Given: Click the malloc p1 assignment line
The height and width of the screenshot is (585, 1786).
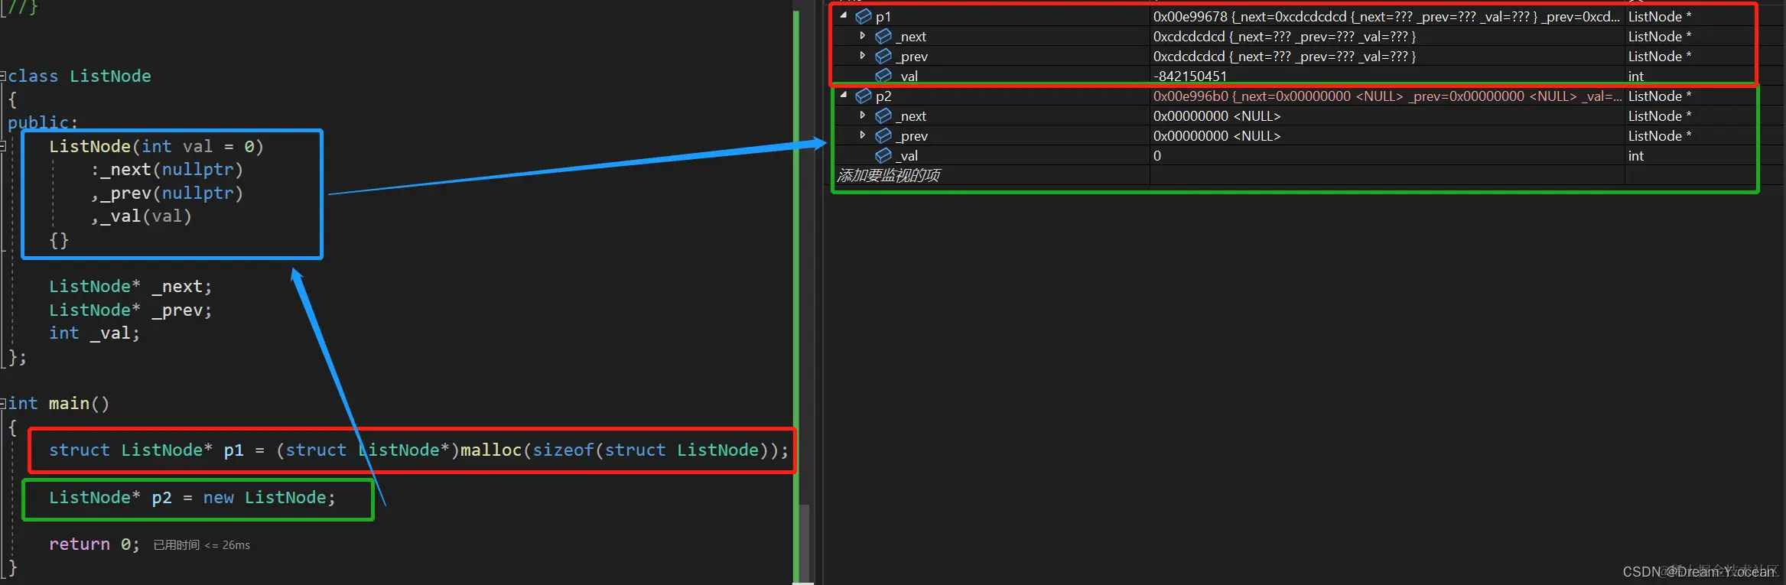Looking at the screenshot, I should [x=418, y=450].
